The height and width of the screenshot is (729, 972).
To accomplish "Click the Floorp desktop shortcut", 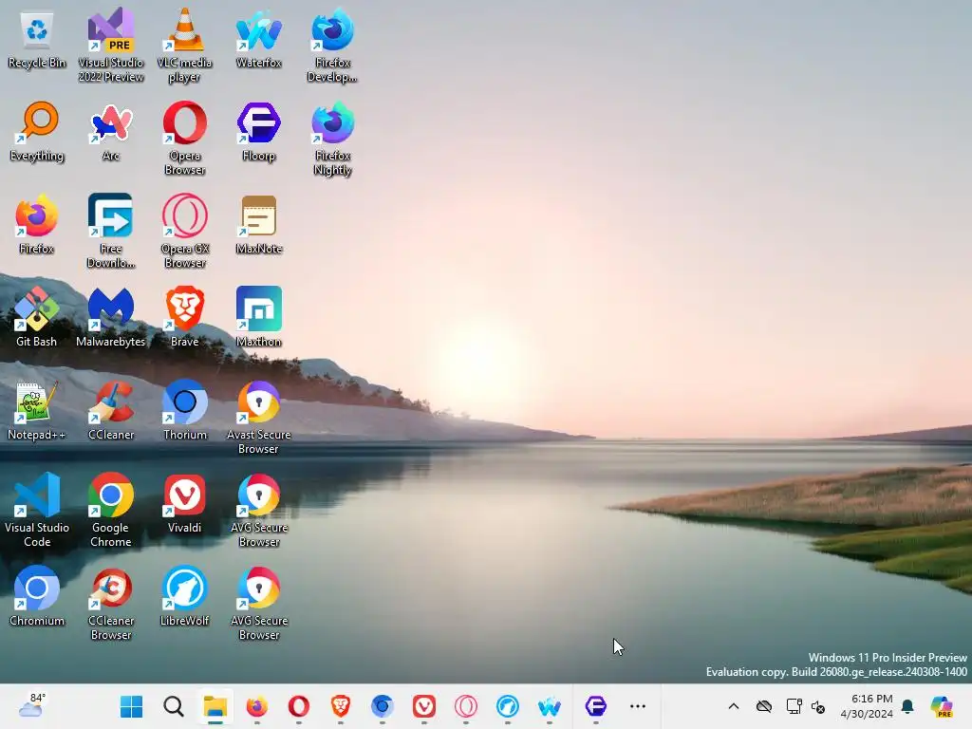I will coord(259,132).
